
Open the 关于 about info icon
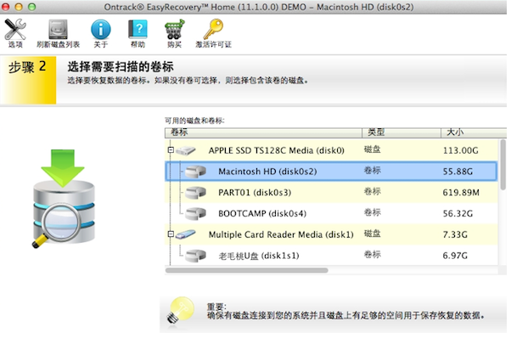click(100, 30)
